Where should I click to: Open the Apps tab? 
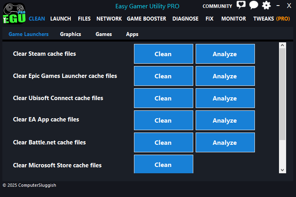click(x=132, y=34)
